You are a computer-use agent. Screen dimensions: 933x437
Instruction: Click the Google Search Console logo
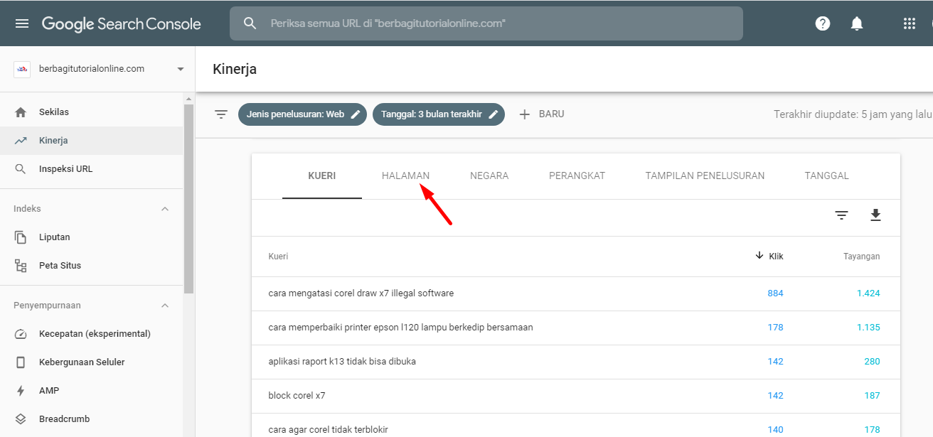tap(122, 23)
